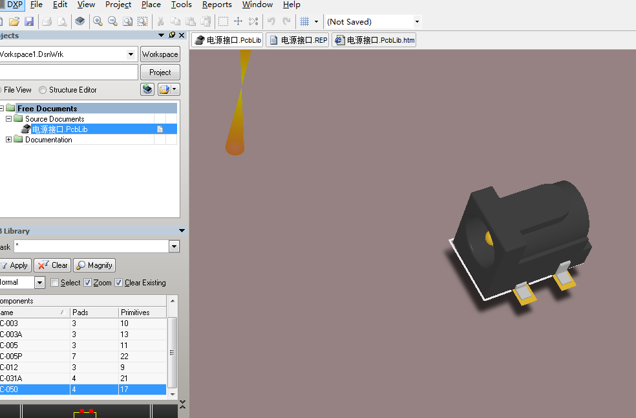Open the Workspace1.DsnWrk dropdown

click(131, 54)
